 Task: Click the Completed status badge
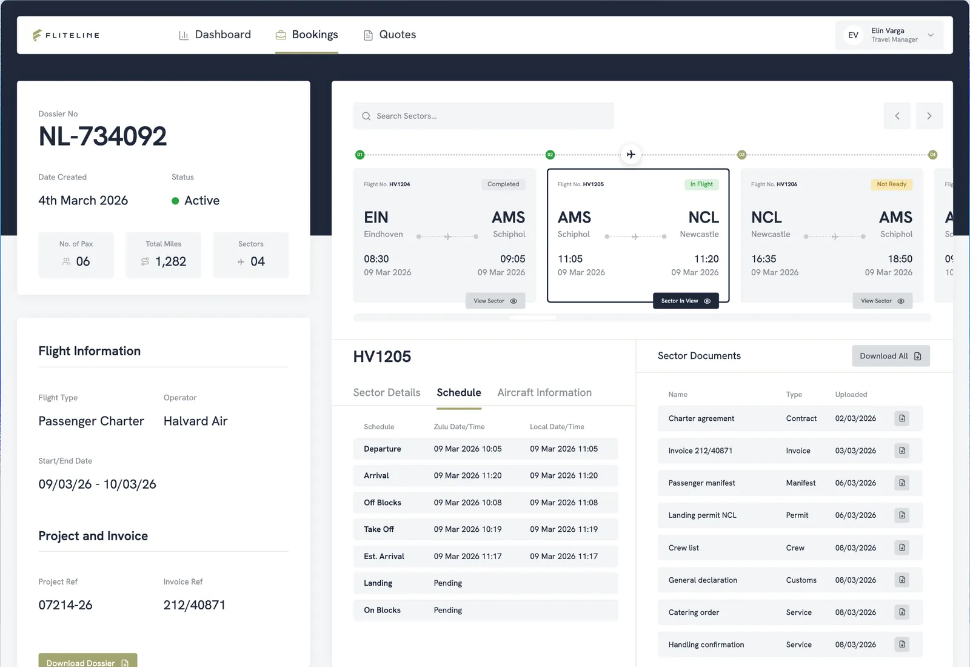pos(503,184)
